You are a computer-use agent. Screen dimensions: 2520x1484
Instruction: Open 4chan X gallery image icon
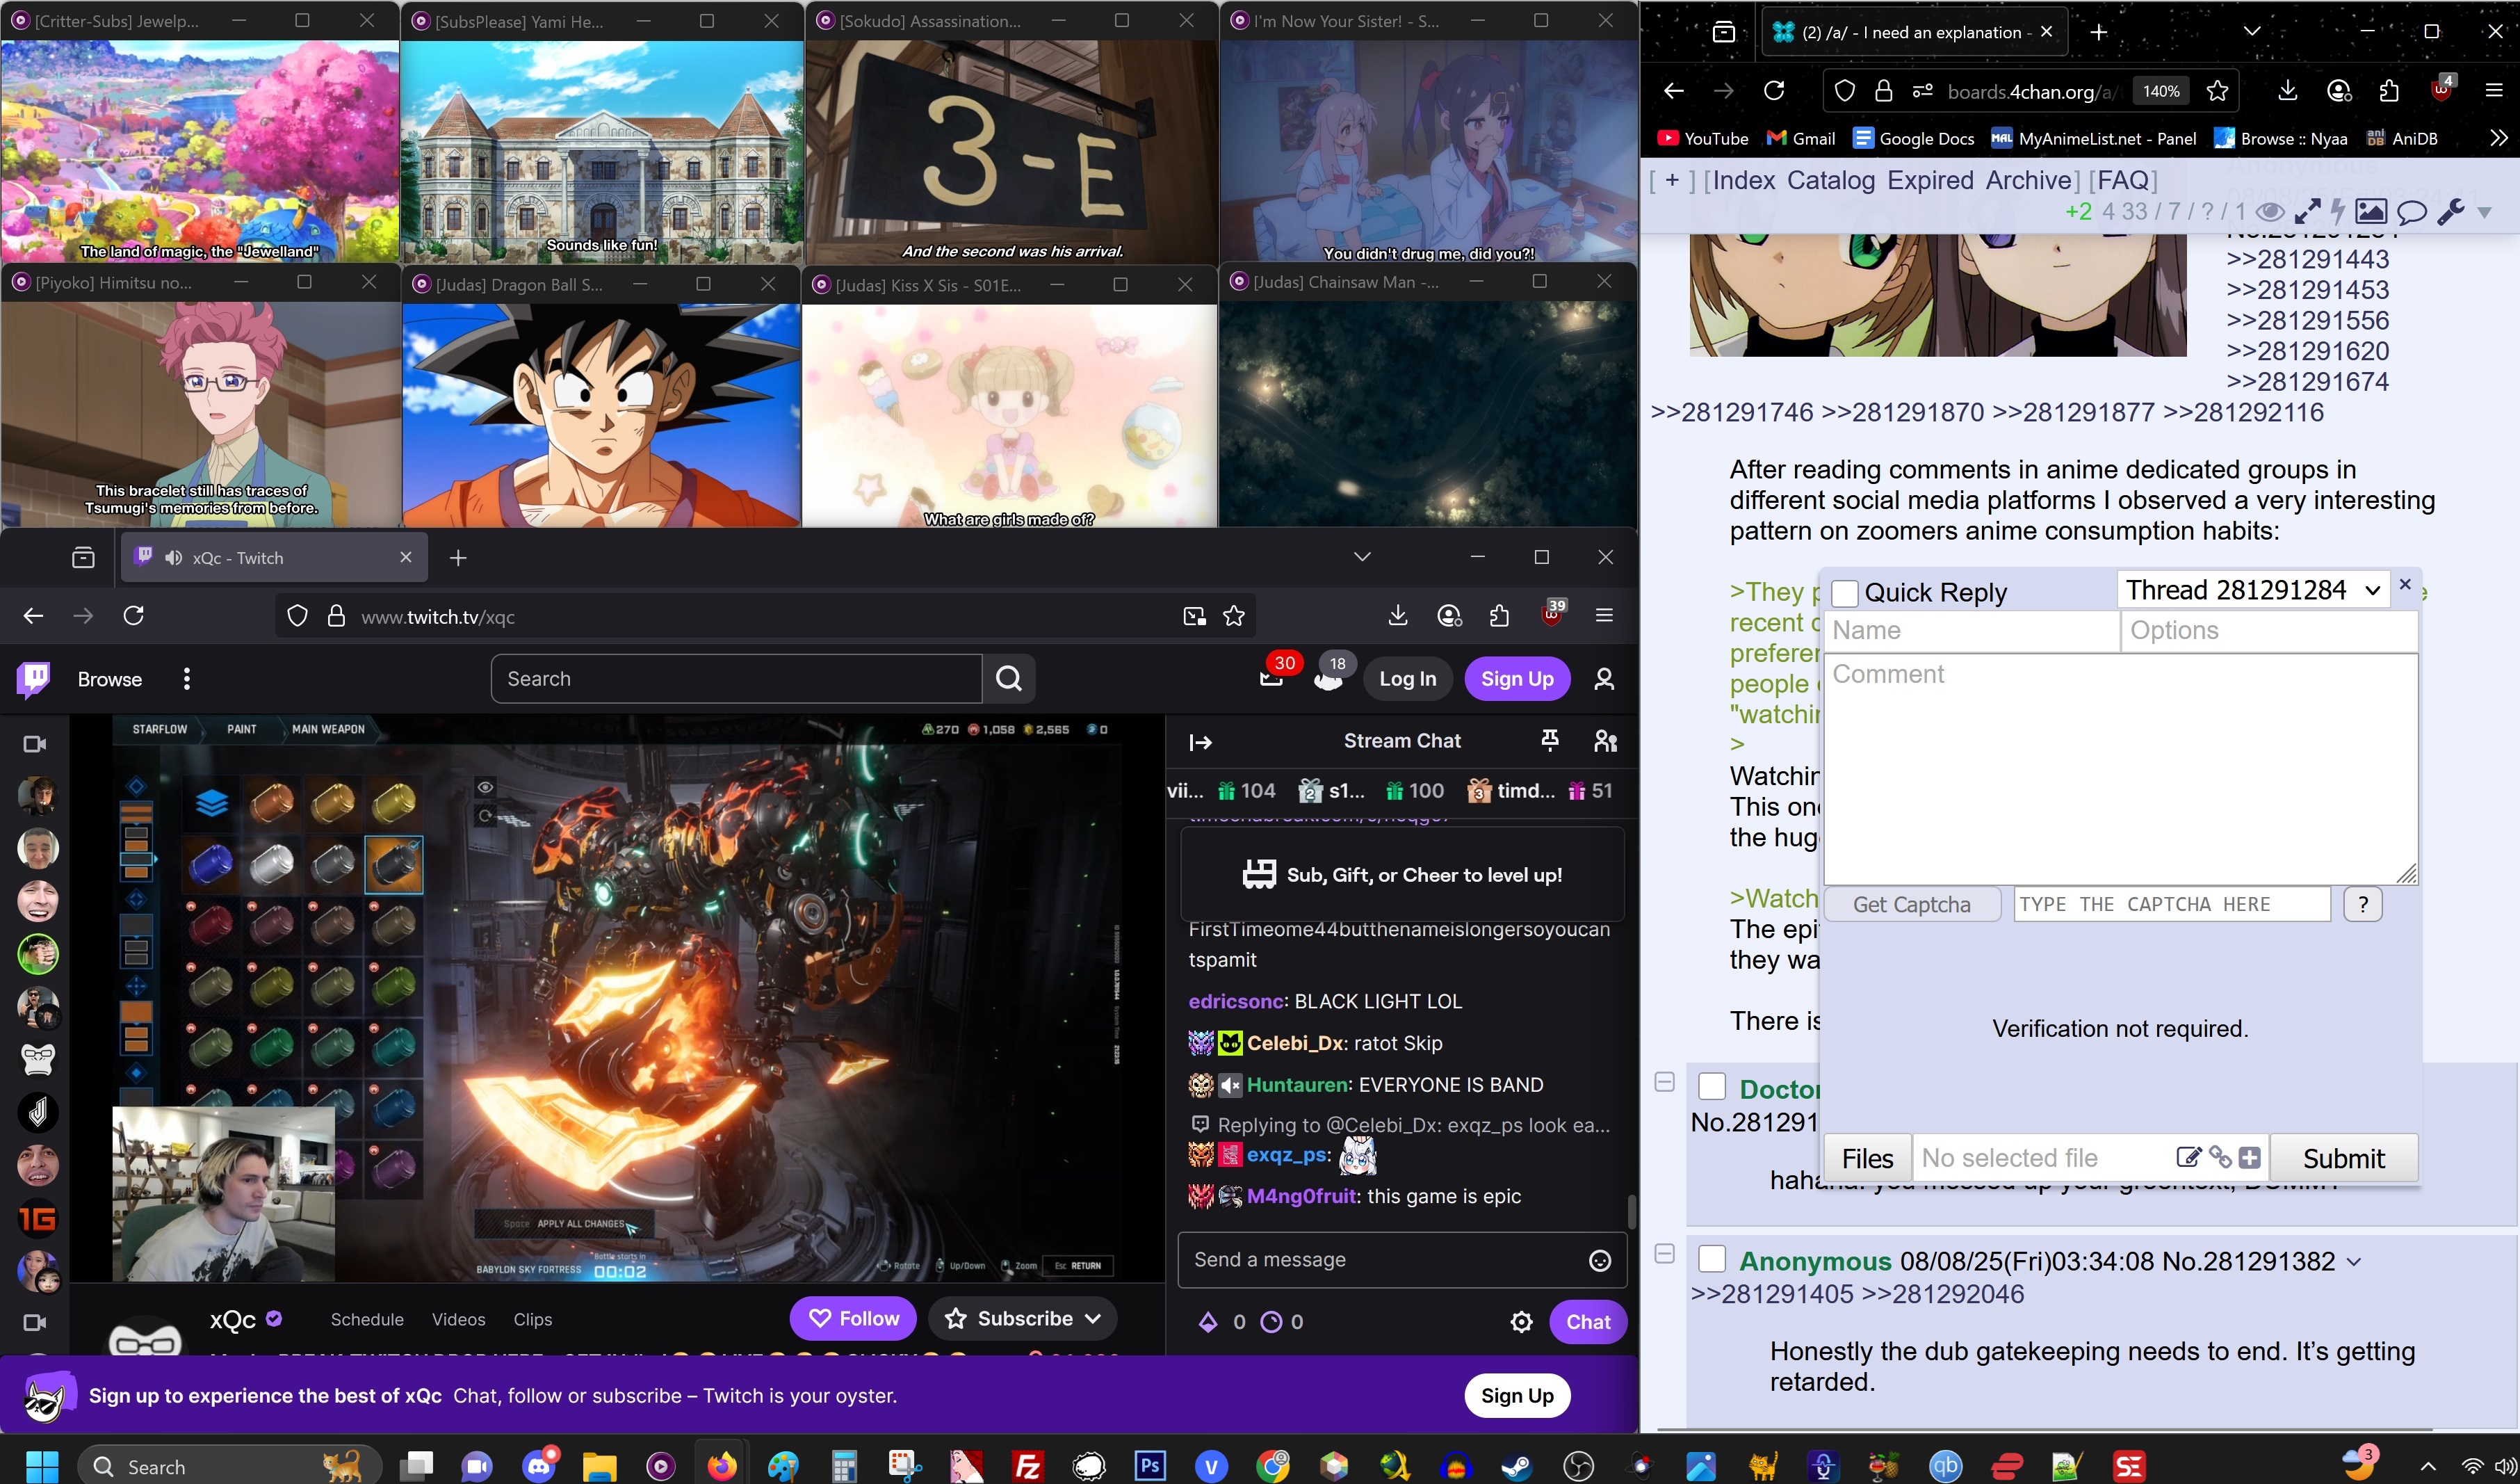pyautogui.click(x=2371, y=211)
